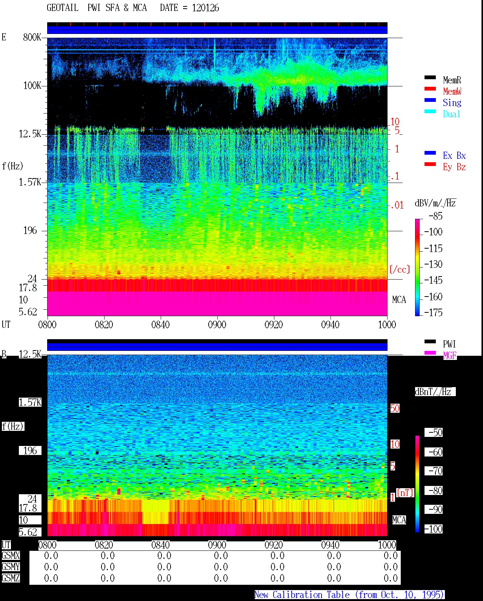Click the 'New Calibration Table' note
The width and height of the screenshot is (483, 601).
coord(349,595)
